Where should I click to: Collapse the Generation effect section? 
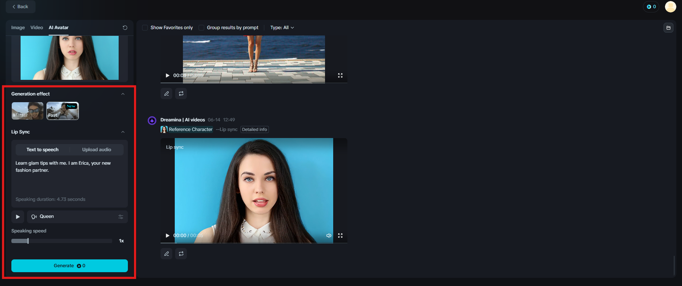click(x=123, y=94)
